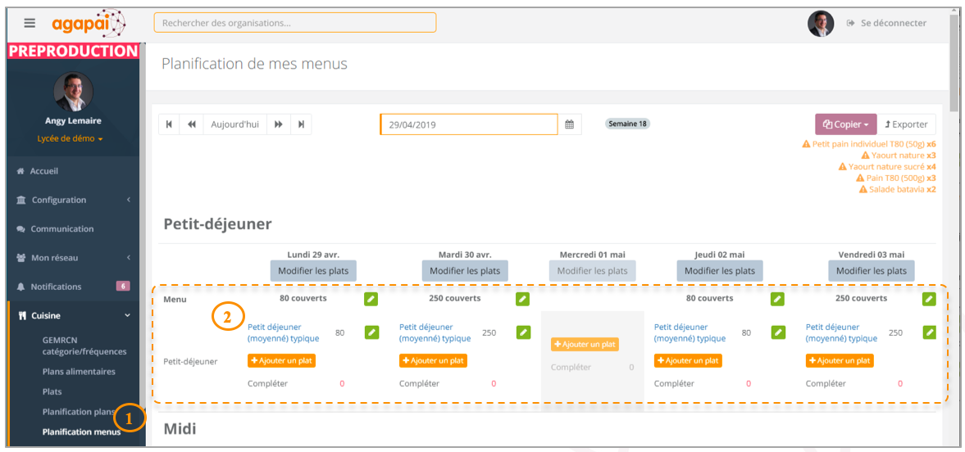
Task: Click the Semaine 18 badge
Action: pos(628,124)
